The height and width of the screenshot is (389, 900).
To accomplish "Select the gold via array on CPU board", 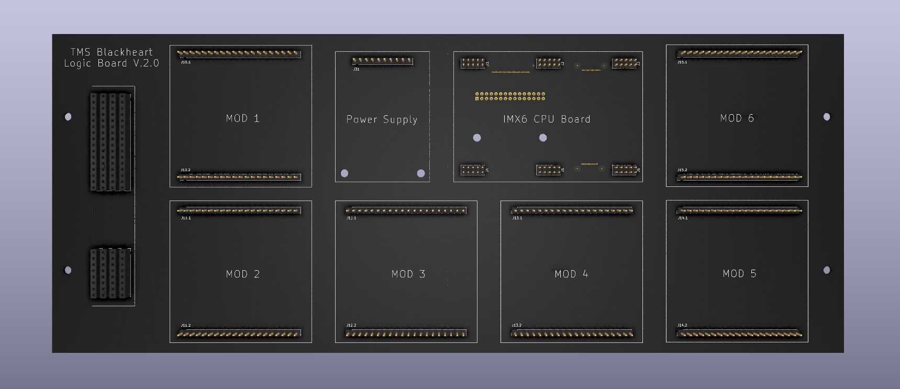I will (510, 96).
